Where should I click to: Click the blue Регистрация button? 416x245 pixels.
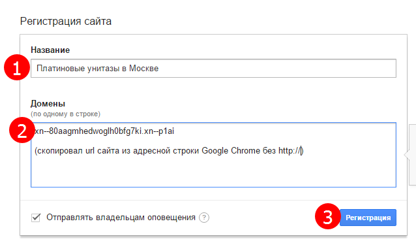coord(368,218)
